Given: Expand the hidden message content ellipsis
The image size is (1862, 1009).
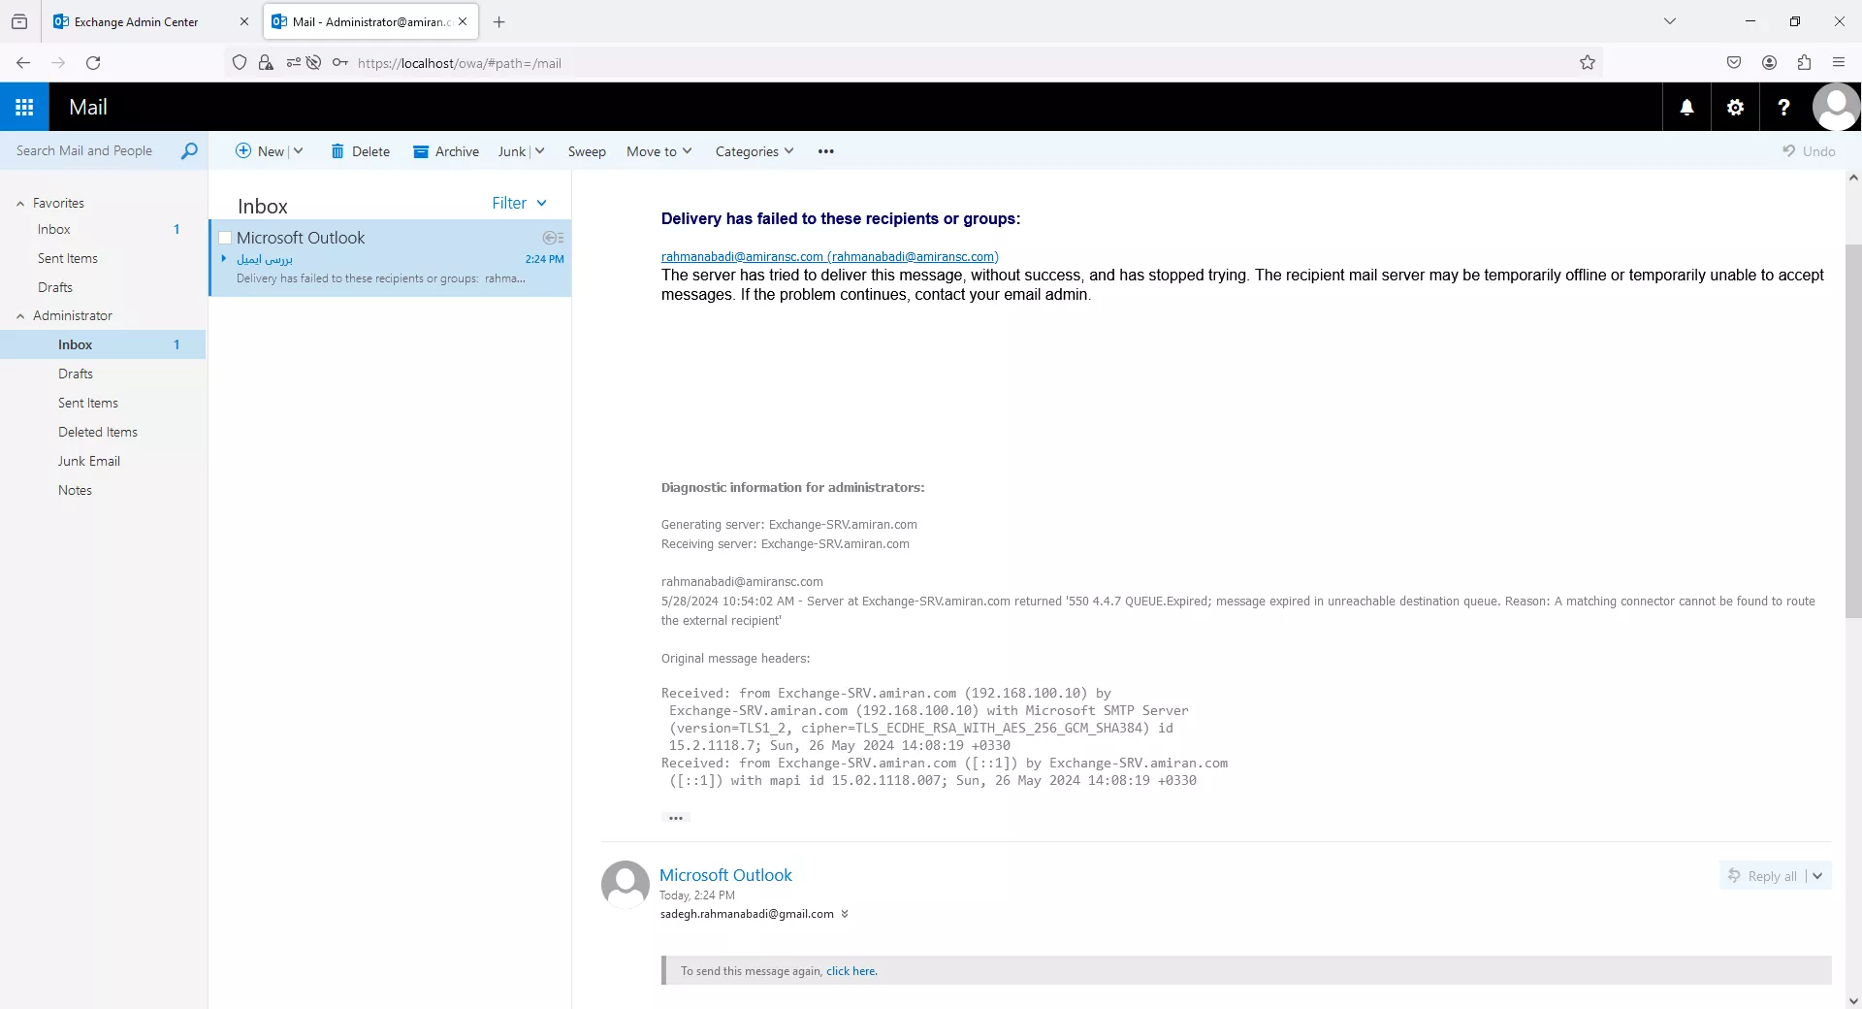Looking at the screenshot, I should pos(676,818).
